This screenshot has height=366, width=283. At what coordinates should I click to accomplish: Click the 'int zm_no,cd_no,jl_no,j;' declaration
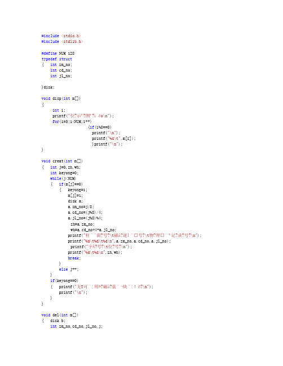[x=76, y=326]
